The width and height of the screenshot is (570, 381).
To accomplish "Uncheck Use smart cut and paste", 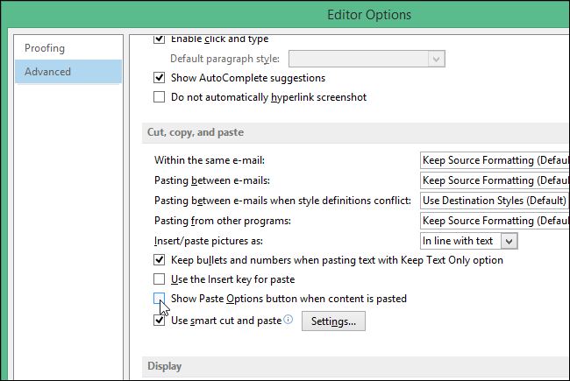I will pyautogui.click(x=160, y=321).
